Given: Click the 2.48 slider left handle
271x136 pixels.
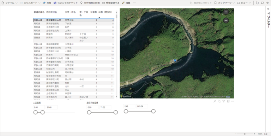Looking at the screenshot, I should click(x=126, y=111).
